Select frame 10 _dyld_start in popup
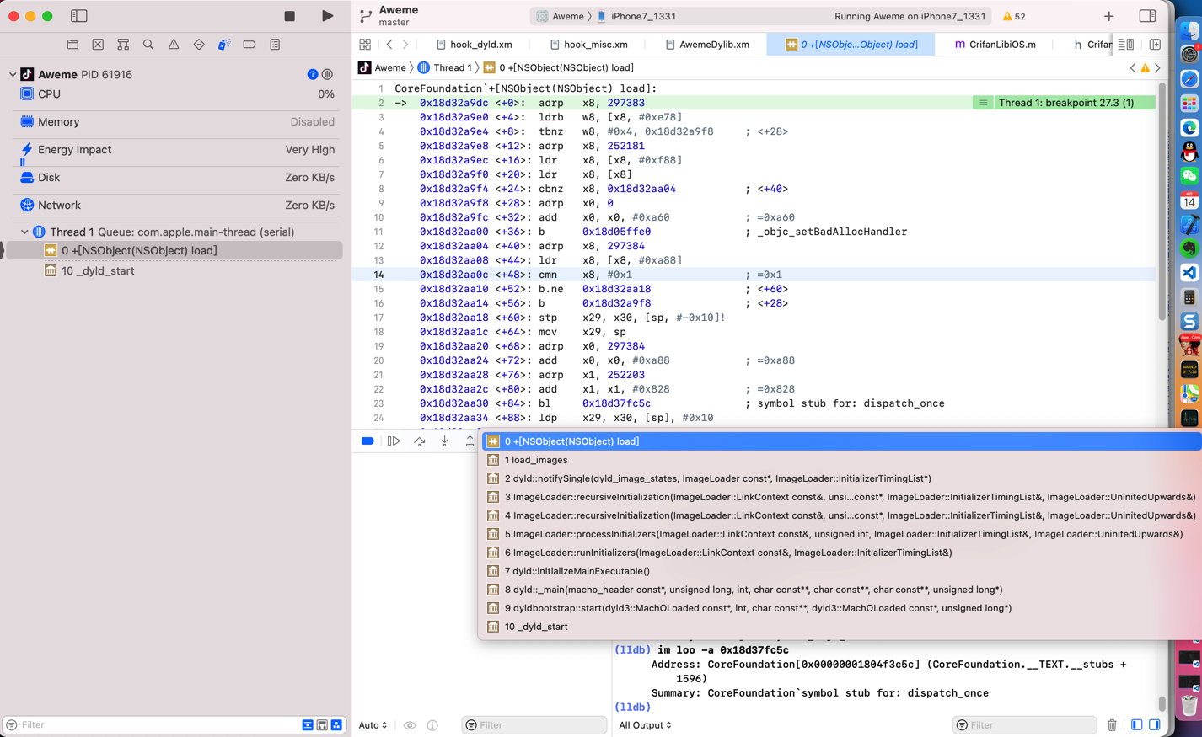Viewport: 1202px width, 737px height. click(x=840, y=627)
